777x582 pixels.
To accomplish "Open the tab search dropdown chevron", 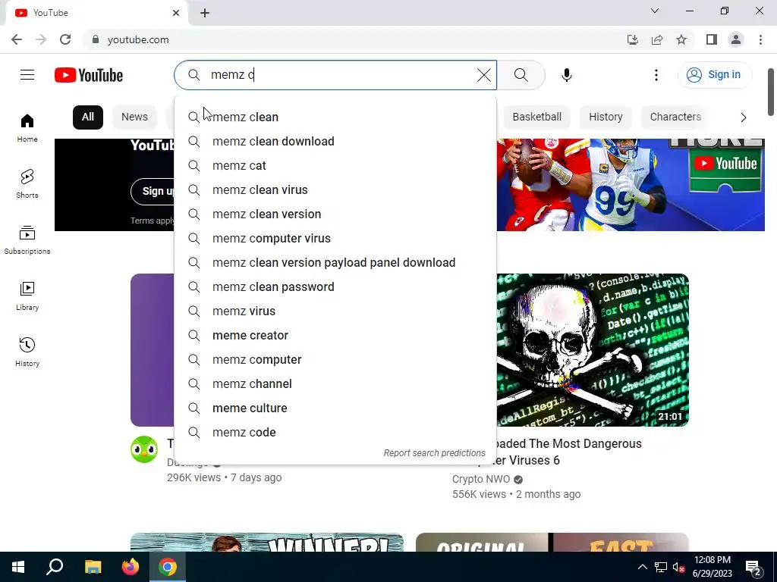I will click(x=655, y=11).
